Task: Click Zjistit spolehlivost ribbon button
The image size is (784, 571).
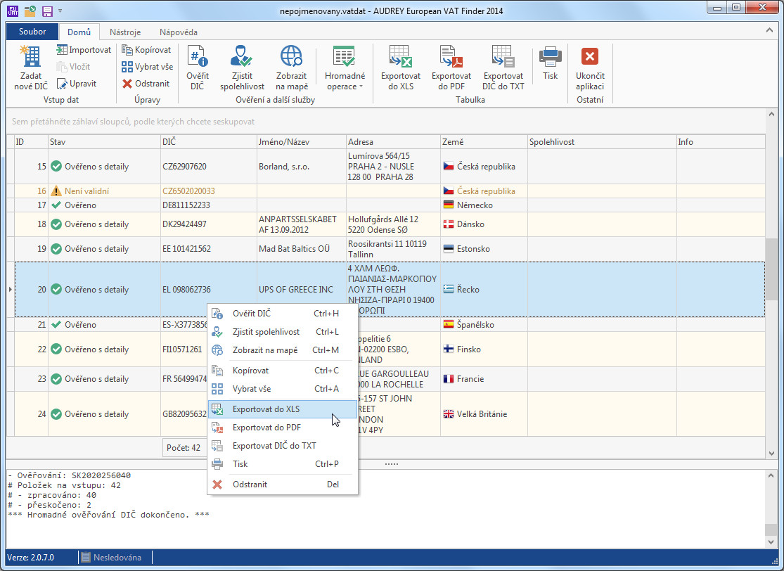Action: (x=242, y=68)
